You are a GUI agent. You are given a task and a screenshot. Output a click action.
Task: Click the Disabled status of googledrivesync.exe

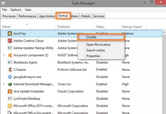[x=102, y=77]
